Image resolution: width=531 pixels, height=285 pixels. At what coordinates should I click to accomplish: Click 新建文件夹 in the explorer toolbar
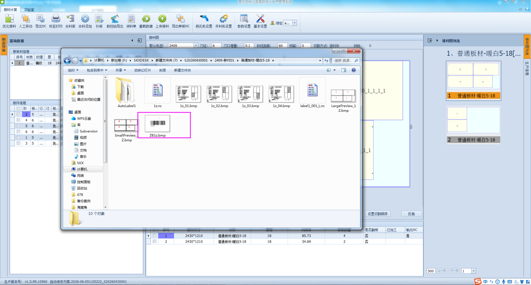tap(182, 70)
